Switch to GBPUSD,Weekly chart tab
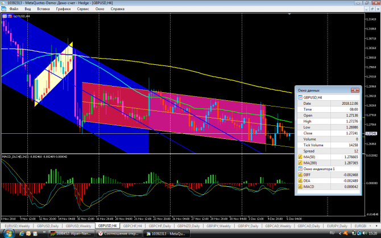The image size is (381, 238). (x=78, y=226)
